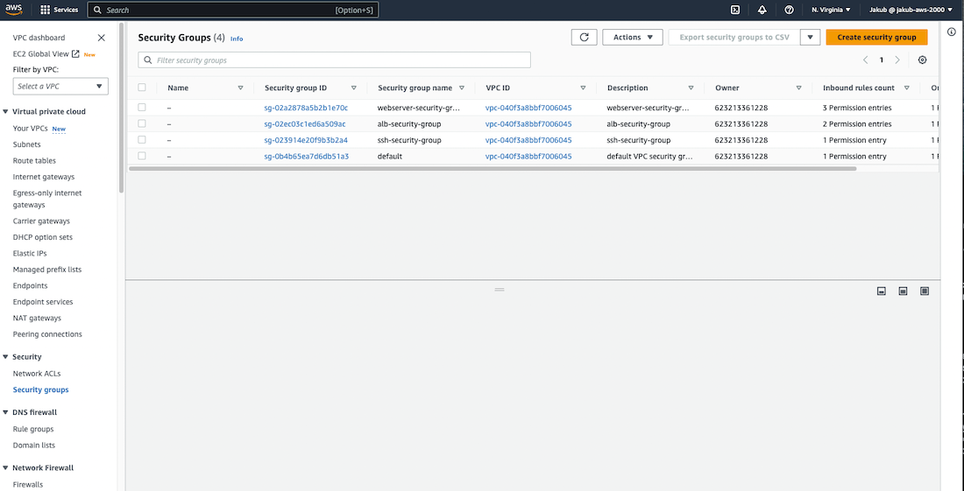Open the notifications bell
This screenshot has width=964, height=491.
click(x=762, y=10)
